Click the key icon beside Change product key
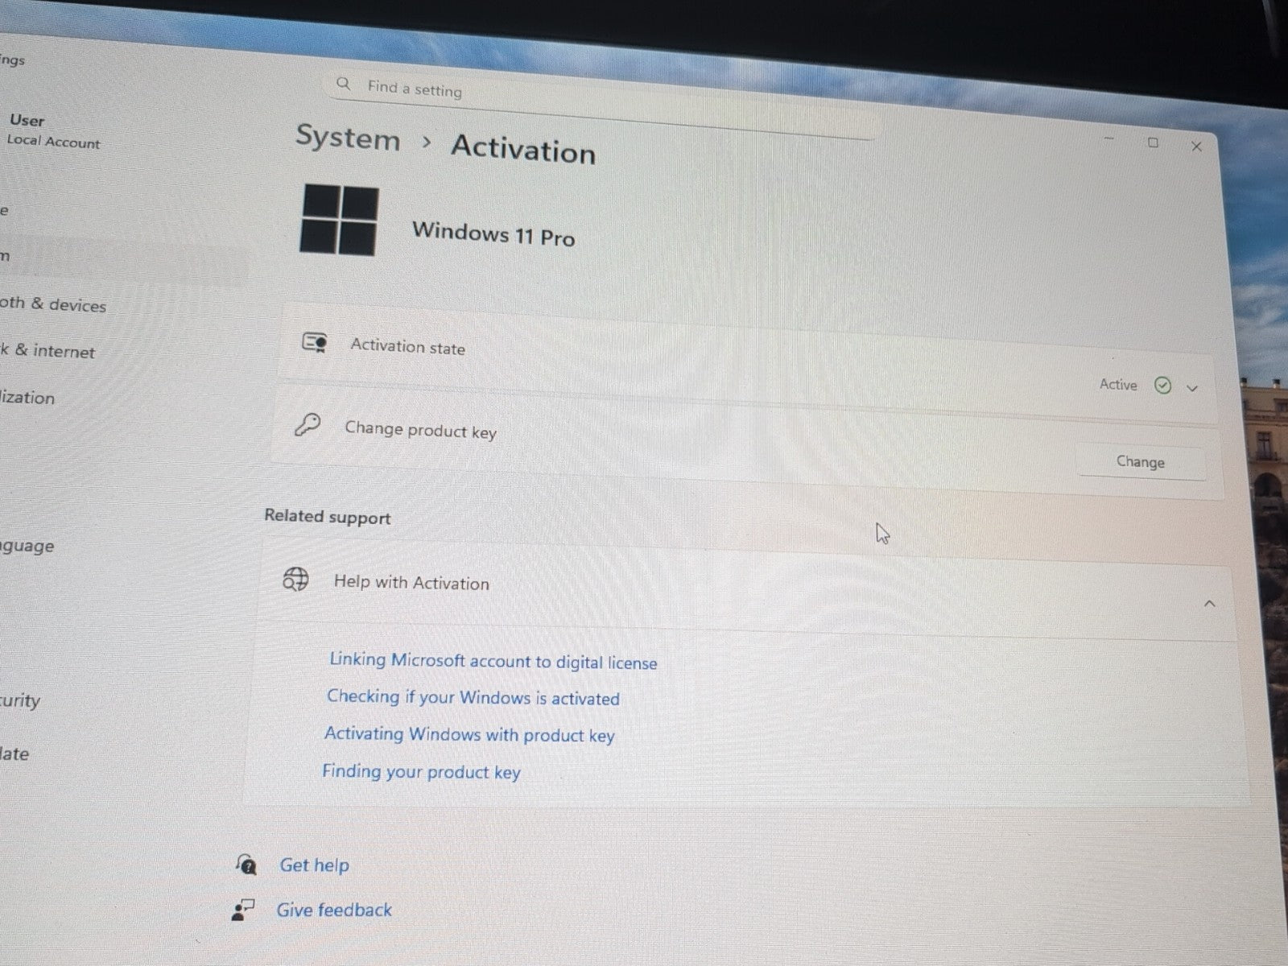The image size is (1288, 966). click(307, 424)
